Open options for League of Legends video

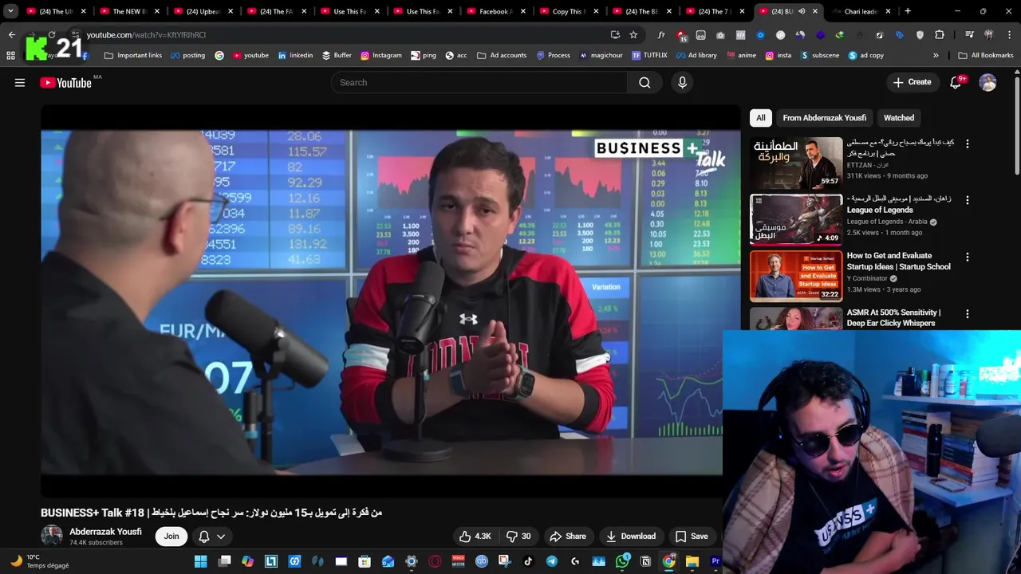pyautogui.click(x=968, y=201)
